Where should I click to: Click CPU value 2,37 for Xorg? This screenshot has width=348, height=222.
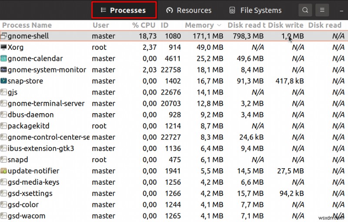[150, 47]
